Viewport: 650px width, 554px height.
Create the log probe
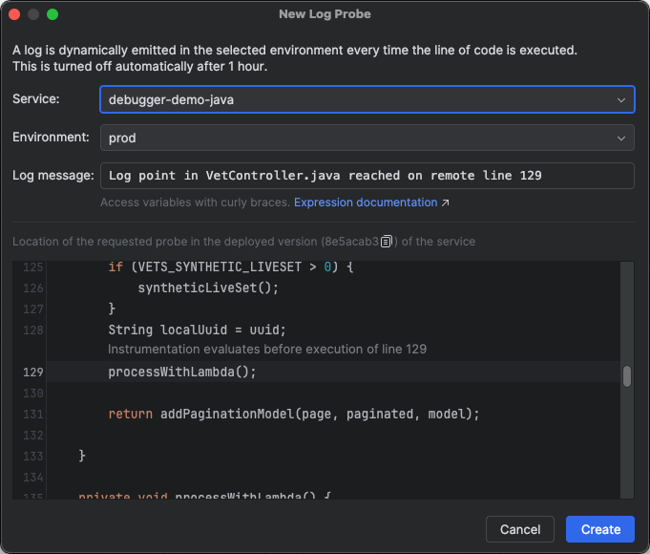click(x=599, y=529)
